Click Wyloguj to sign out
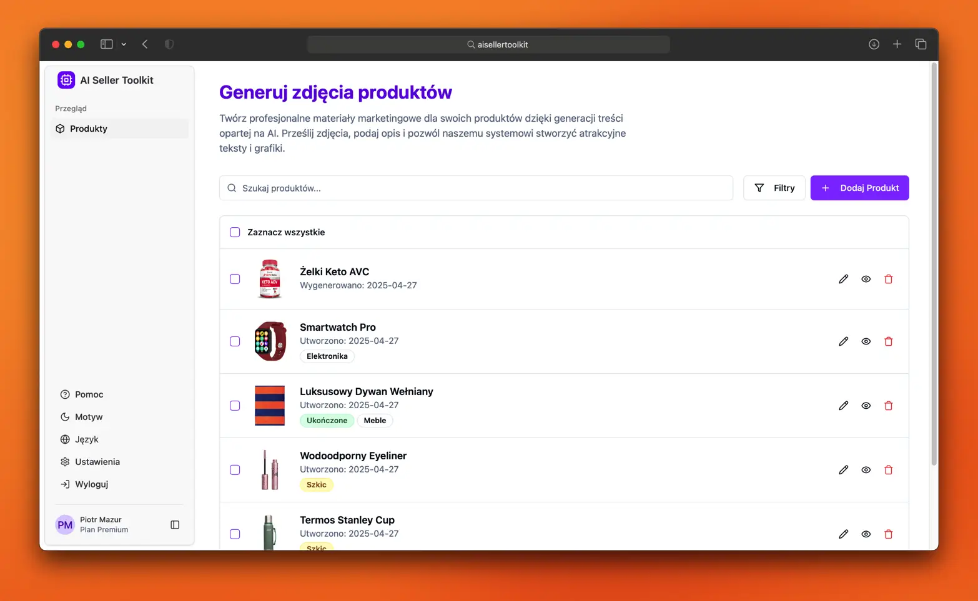 (91, 484)
